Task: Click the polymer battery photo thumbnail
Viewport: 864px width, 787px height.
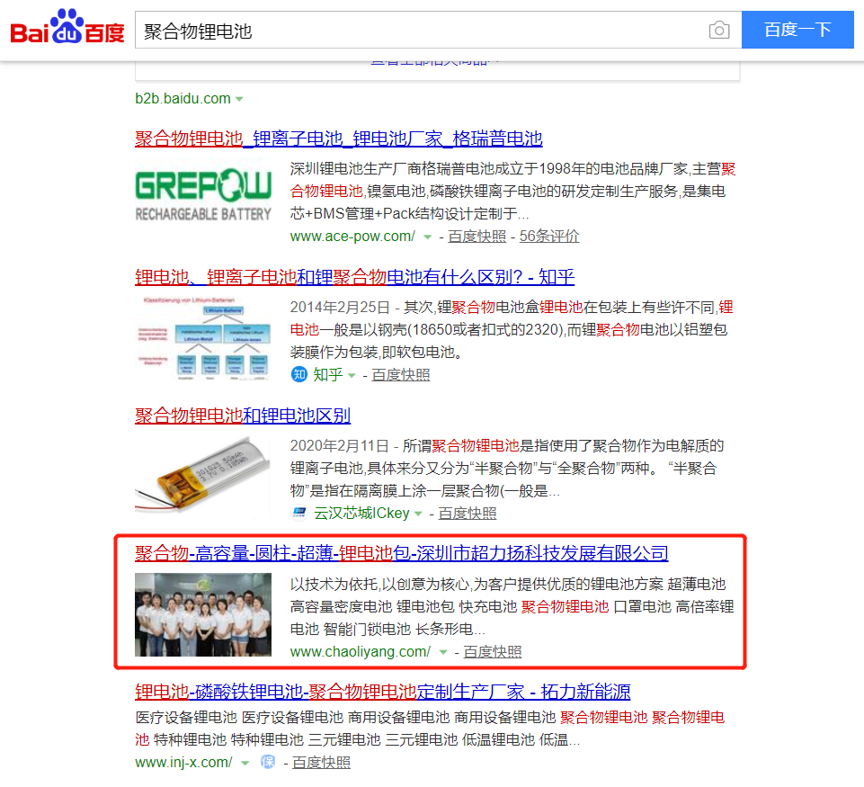Action: (203, 475)
